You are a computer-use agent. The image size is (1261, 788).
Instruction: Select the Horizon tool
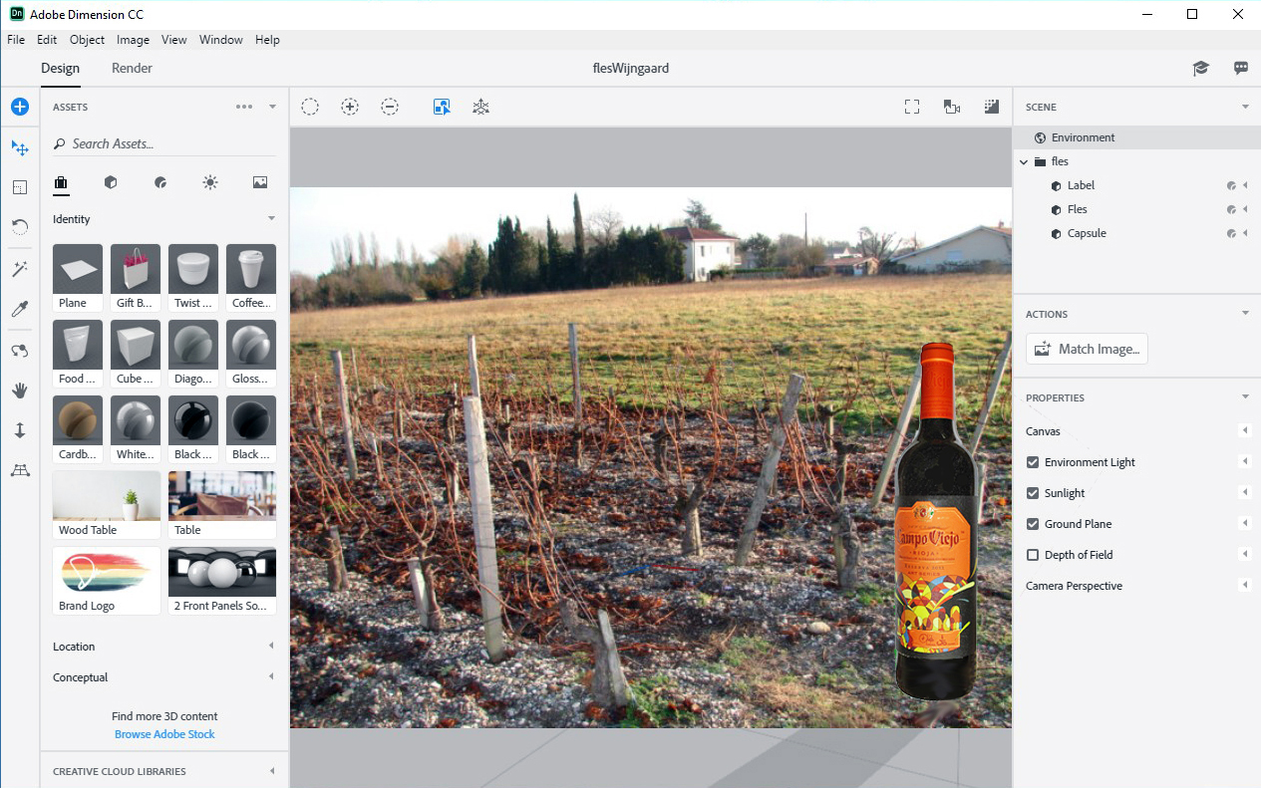pos(20,470)
